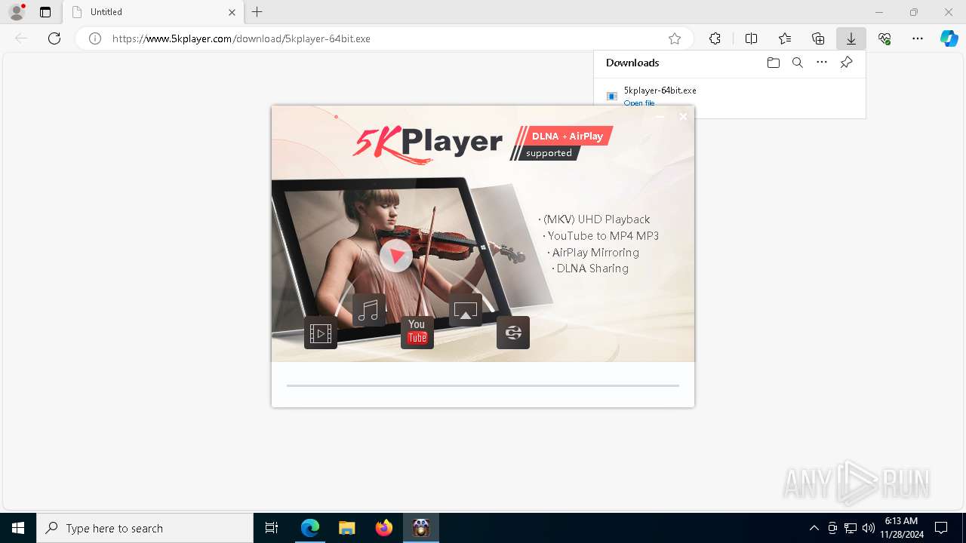The image size is (966, 543).
Task: Add this page to favorites star
Action: tap(675, 38)
